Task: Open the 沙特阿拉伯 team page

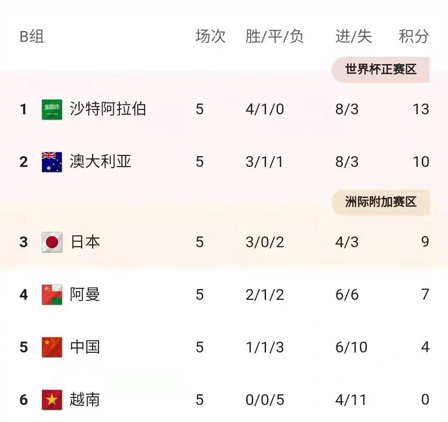Action: click(x=108, y=109)
